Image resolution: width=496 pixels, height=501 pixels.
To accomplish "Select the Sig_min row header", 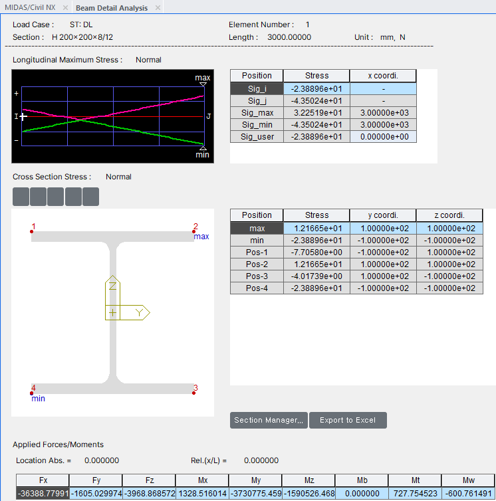I will point(257,125).
